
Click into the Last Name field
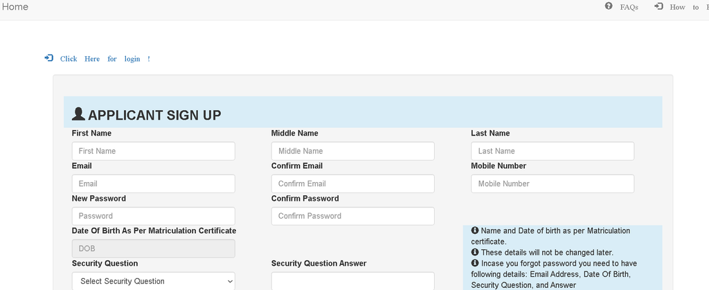tap(553, 151)
